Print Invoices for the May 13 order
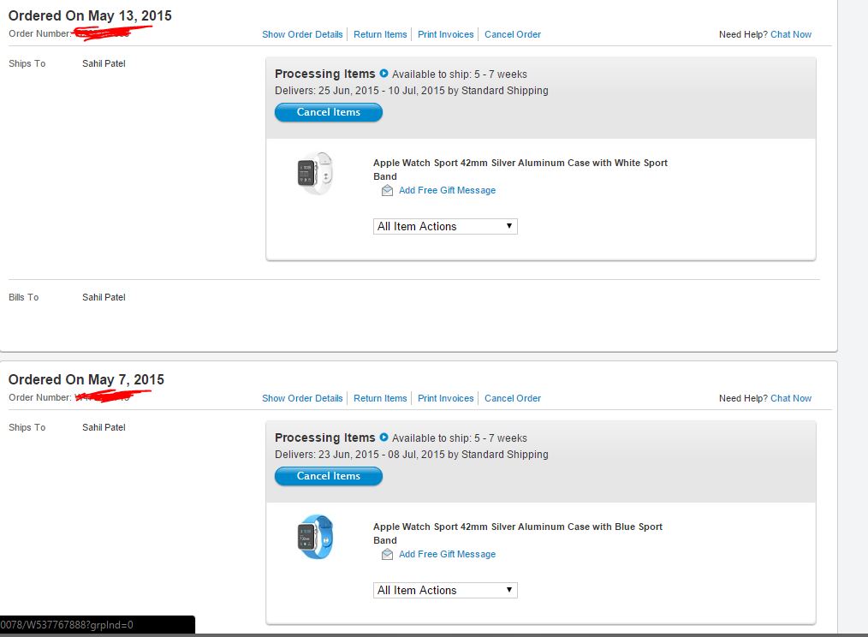The width and height of the screenshot is (868, 637). point(446,34)
